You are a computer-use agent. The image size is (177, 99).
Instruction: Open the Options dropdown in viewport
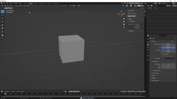(143, 8)
